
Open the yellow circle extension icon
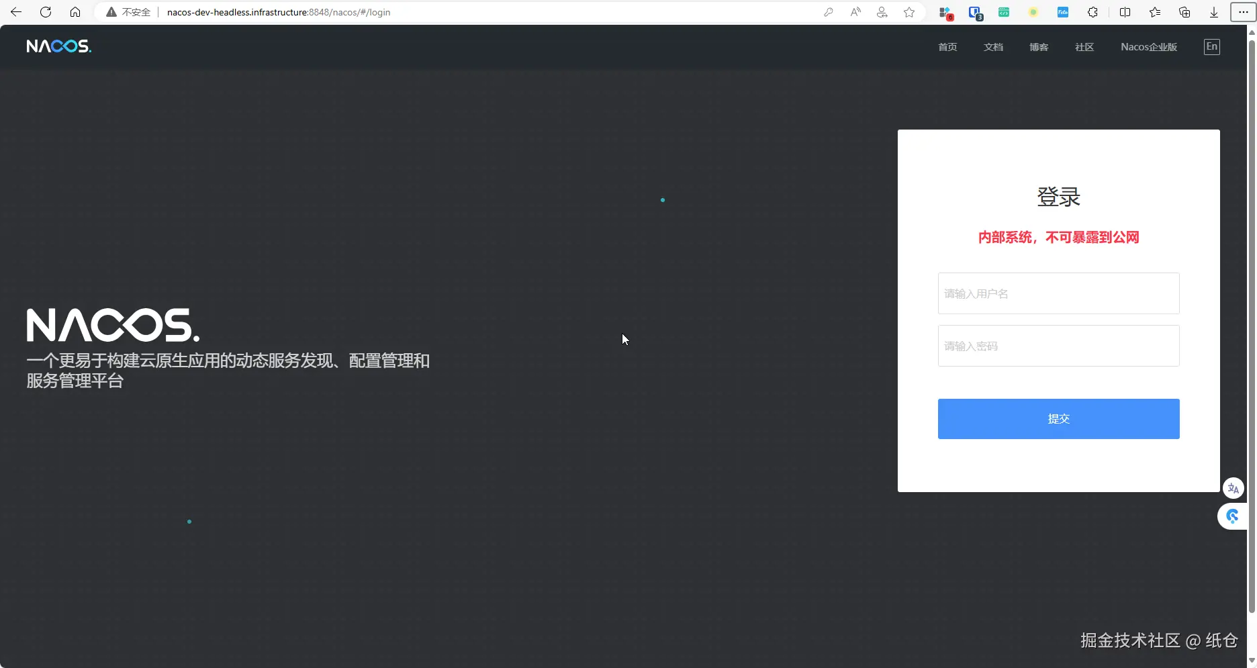click(1033, 12)
